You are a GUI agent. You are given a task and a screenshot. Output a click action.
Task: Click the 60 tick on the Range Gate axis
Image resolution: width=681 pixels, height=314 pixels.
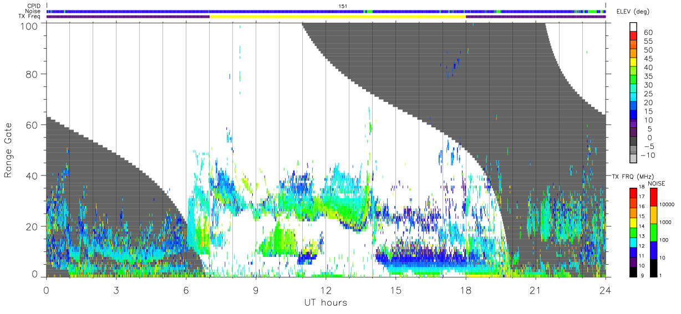coord(33,125)
